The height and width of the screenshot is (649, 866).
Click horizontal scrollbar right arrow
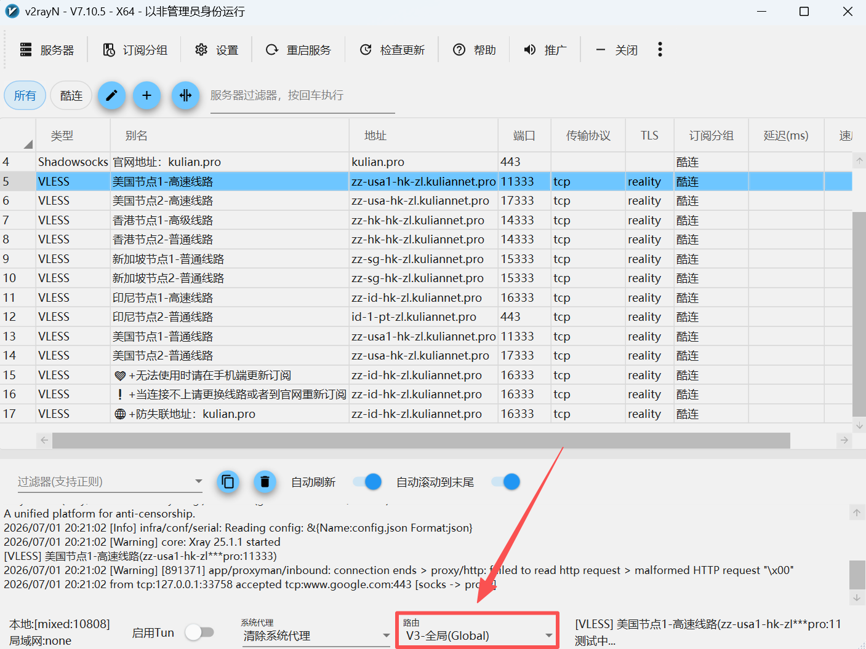(844, 440)
